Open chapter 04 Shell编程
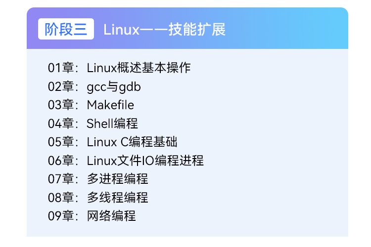This screenshot has height=247, width=371. coord(93,123)
